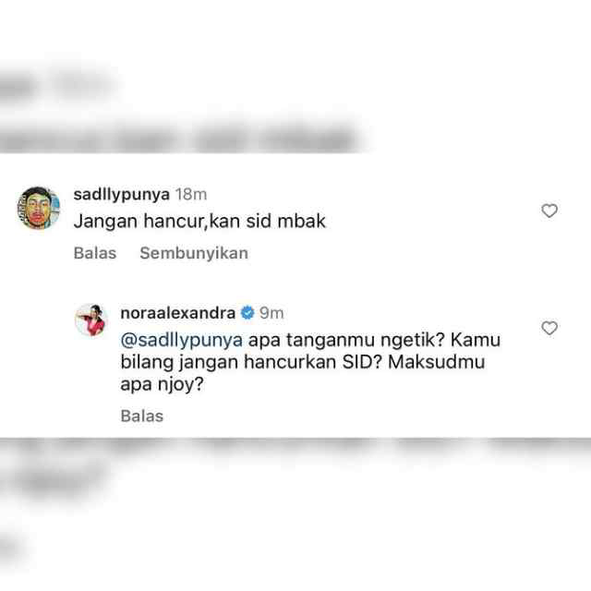The height and width of the screenshot is (591, 591).
Task: Click the blue verified badge beside noraalexandra
Action: [x=247, y=313]
